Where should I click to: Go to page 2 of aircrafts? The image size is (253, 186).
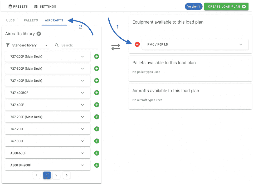pos(56,175)
